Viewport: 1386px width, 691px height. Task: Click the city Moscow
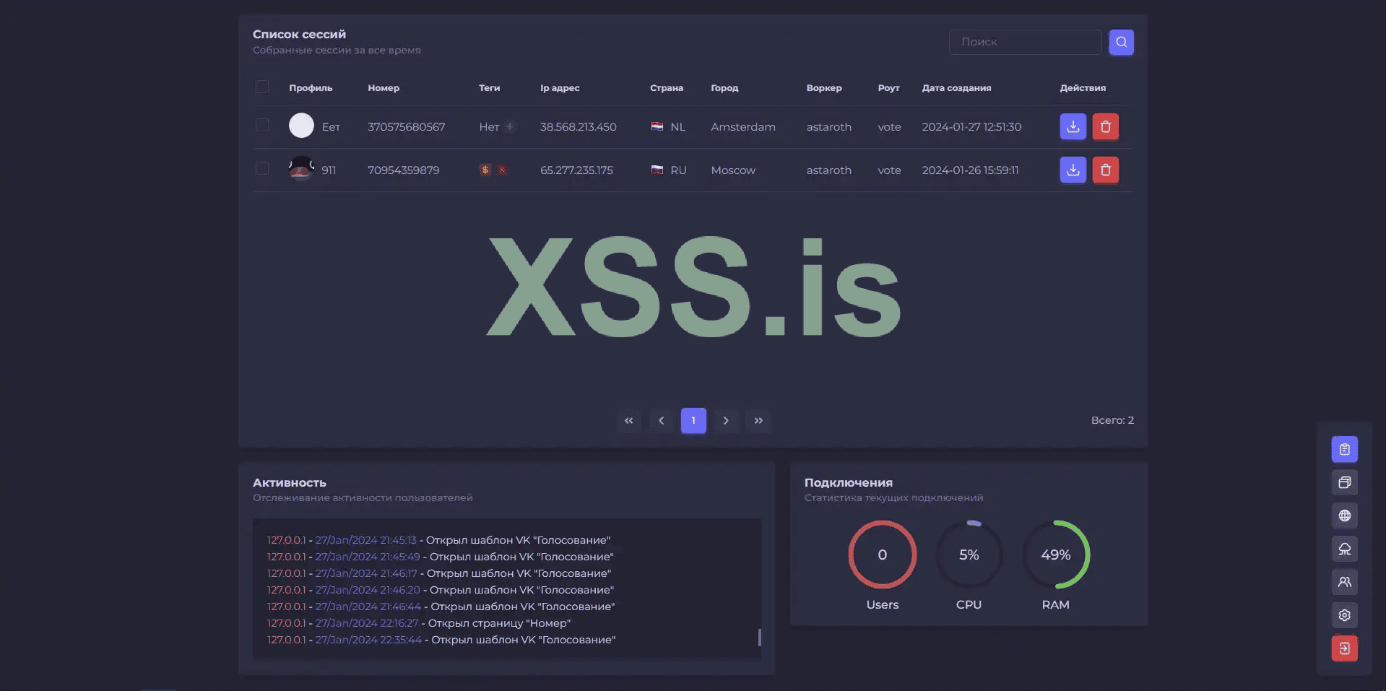tap(733, 170)
